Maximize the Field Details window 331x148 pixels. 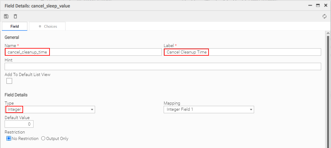coord(318,6)
